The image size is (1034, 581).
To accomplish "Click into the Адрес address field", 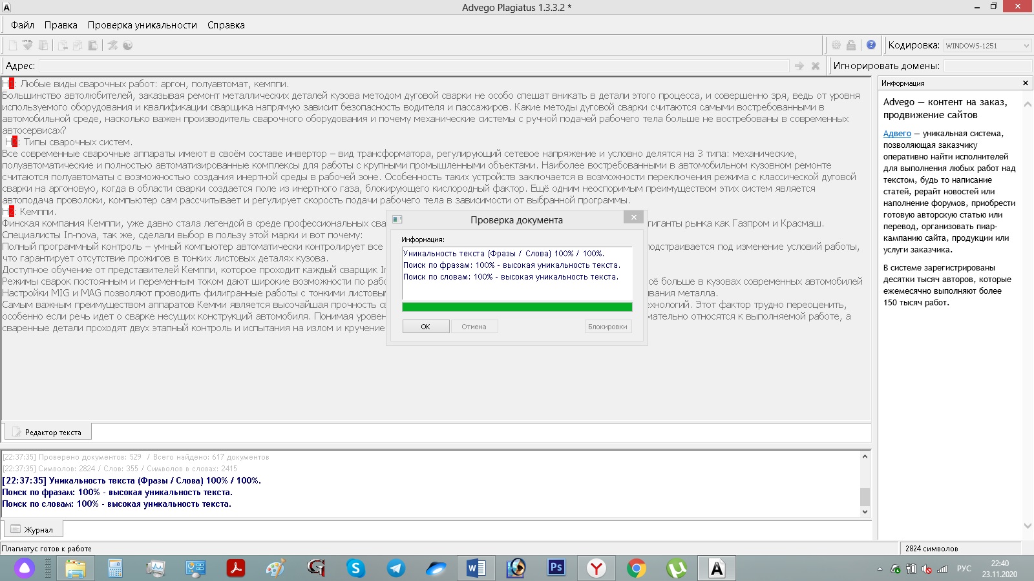I will pyautogui.click(x=414, y=66).
